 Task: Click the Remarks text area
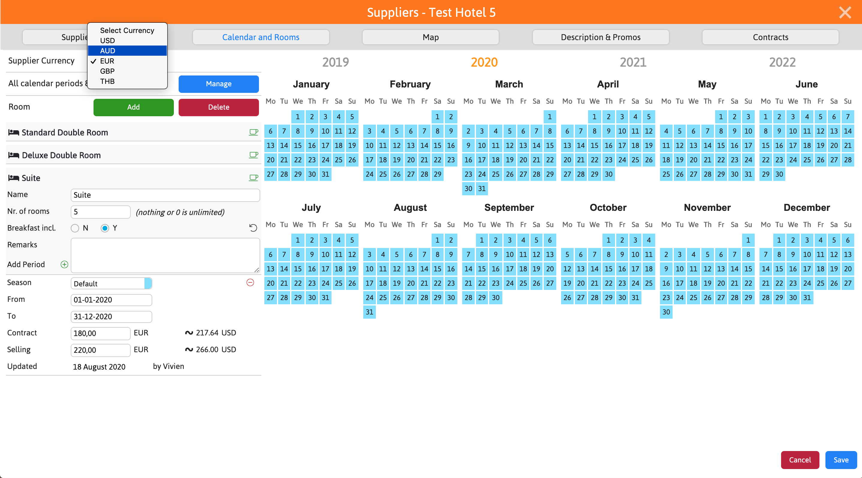coord(165,255)
